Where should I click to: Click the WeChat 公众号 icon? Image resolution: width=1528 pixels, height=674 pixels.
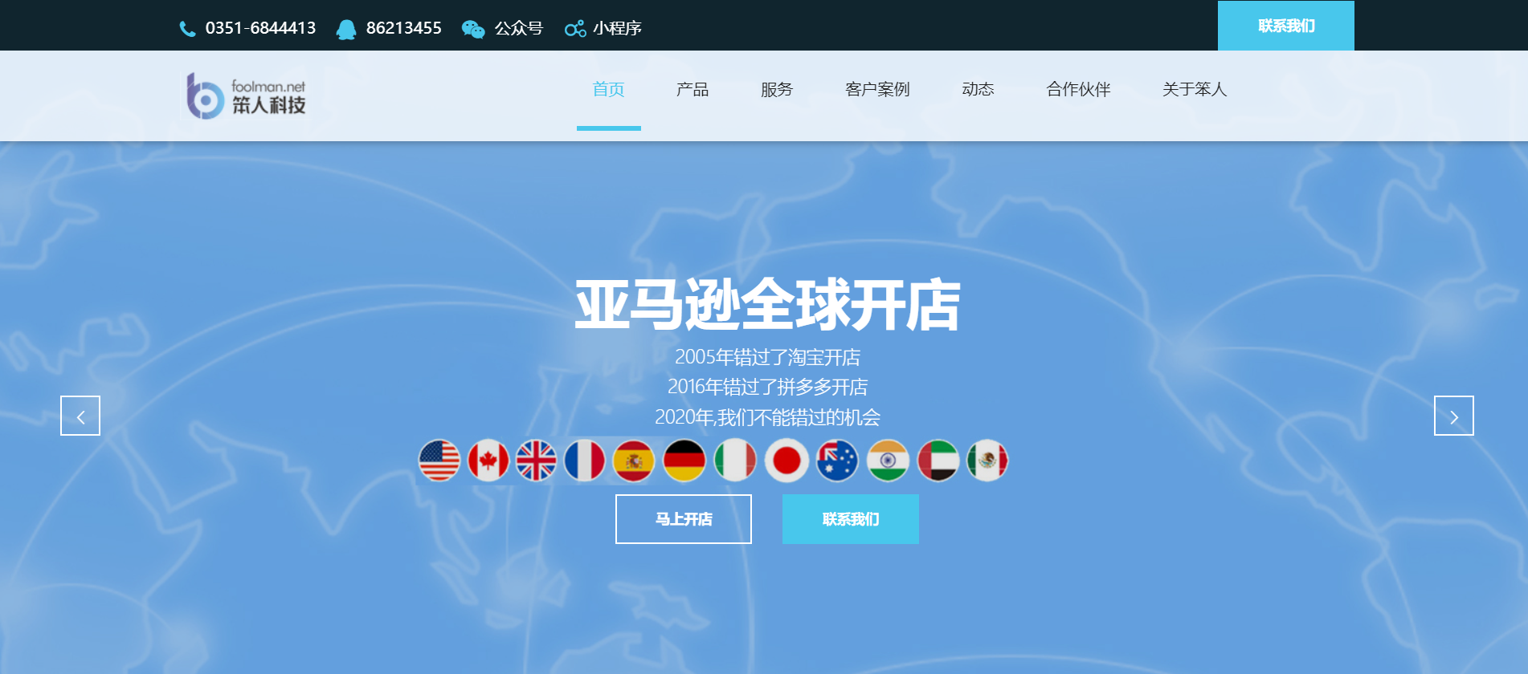tap(473, 29)
